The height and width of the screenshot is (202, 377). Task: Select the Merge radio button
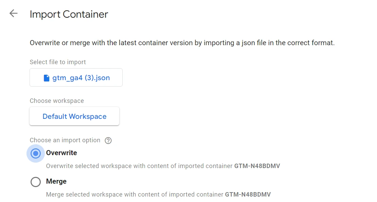(36, 182)
